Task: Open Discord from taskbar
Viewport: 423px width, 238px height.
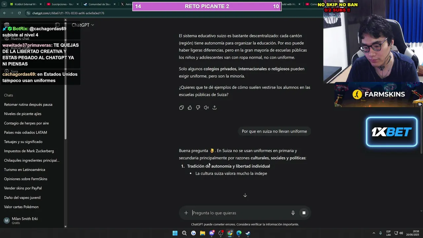Action: click(212, 233)
